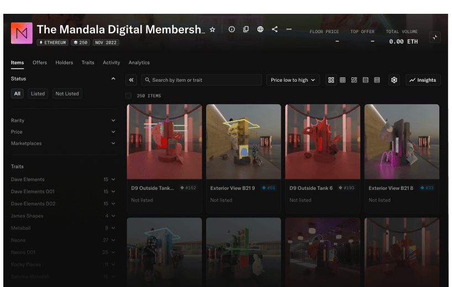452x287 pixels.
Task: Star the Mandala collection as favorite
Action: click(x=213, y=29)
